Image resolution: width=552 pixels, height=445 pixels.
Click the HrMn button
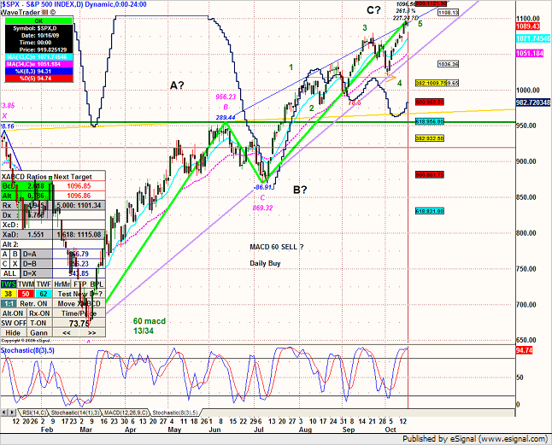pyautogui.click(x=62, y=284)
